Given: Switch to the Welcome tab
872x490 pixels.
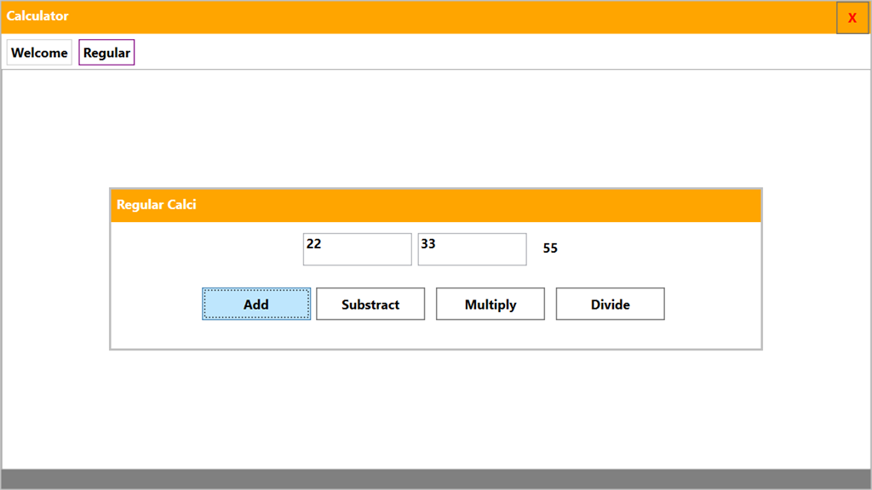Looking at the screenshot, I should point(38,52).
